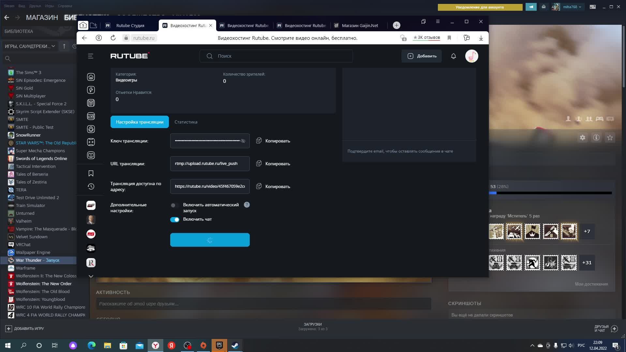Screen dimensions: 626x352
Task: Click the browser page reload icon
Action: click(x=113, y=38)
